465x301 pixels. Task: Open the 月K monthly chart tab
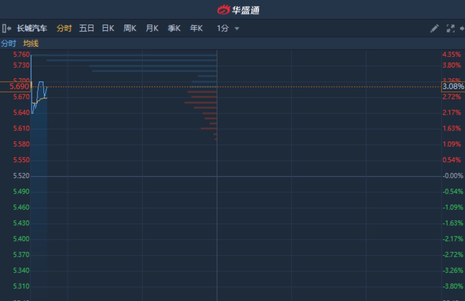(152, 29)
